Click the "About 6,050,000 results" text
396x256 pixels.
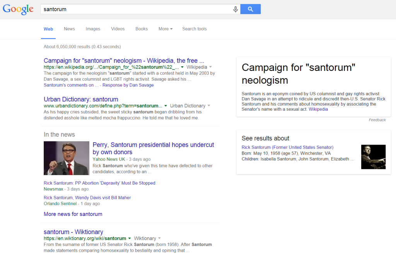(82, 47)
